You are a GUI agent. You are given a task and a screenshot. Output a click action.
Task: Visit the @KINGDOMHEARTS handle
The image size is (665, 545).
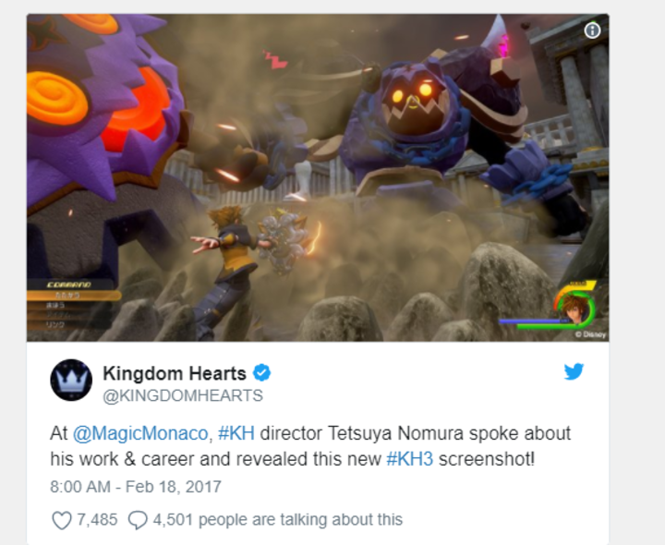pos(183,395)
